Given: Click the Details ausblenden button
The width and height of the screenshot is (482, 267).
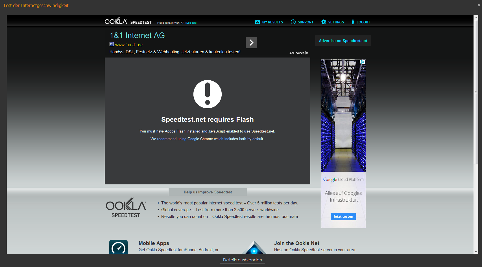Looking at the screenshot, I should [243, 260].
